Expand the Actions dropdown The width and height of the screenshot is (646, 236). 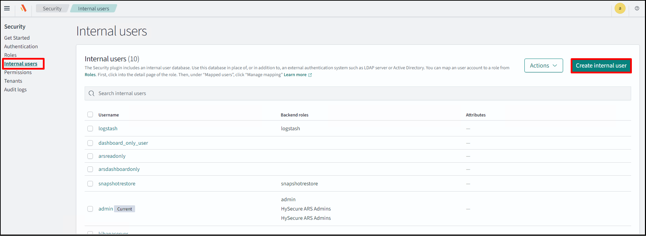tap(543, 65)
